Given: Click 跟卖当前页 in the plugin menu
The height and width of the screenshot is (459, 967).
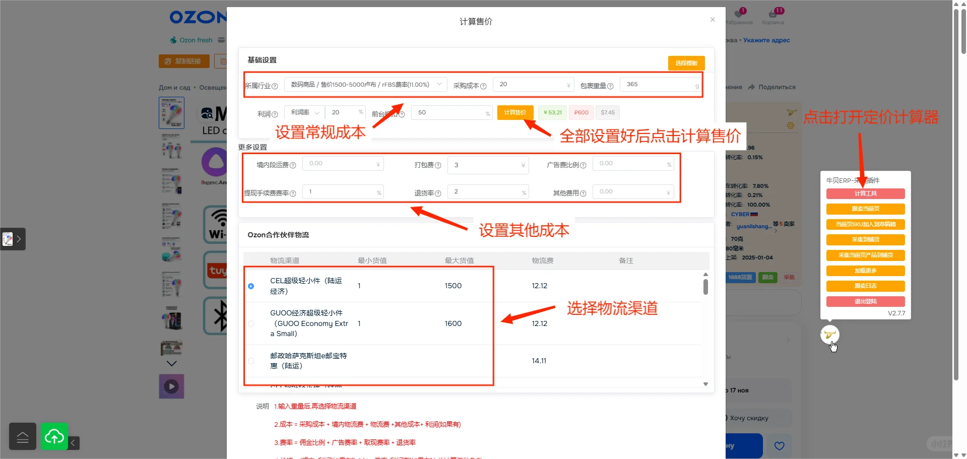Looking at the screenshot, I should pos(865,209).
